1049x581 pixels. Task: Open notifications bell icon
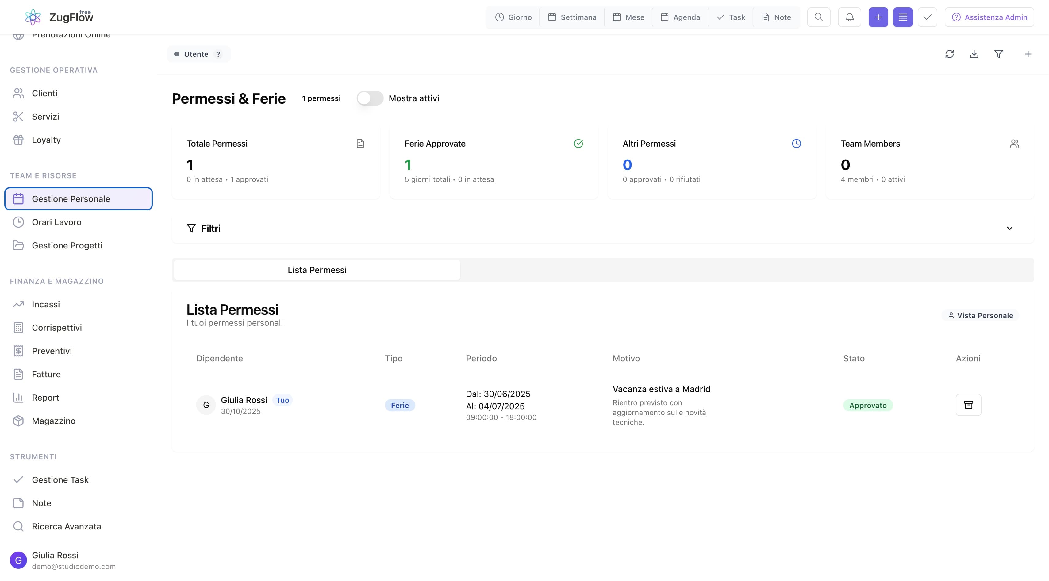click(849, 17)
